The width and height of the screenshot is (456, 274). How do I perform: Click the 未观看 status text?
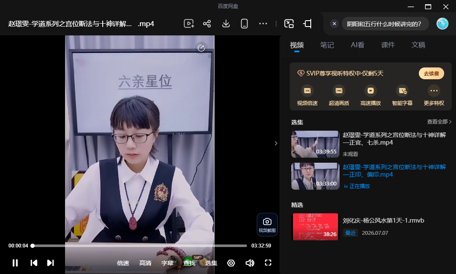[x=350, y=154]
